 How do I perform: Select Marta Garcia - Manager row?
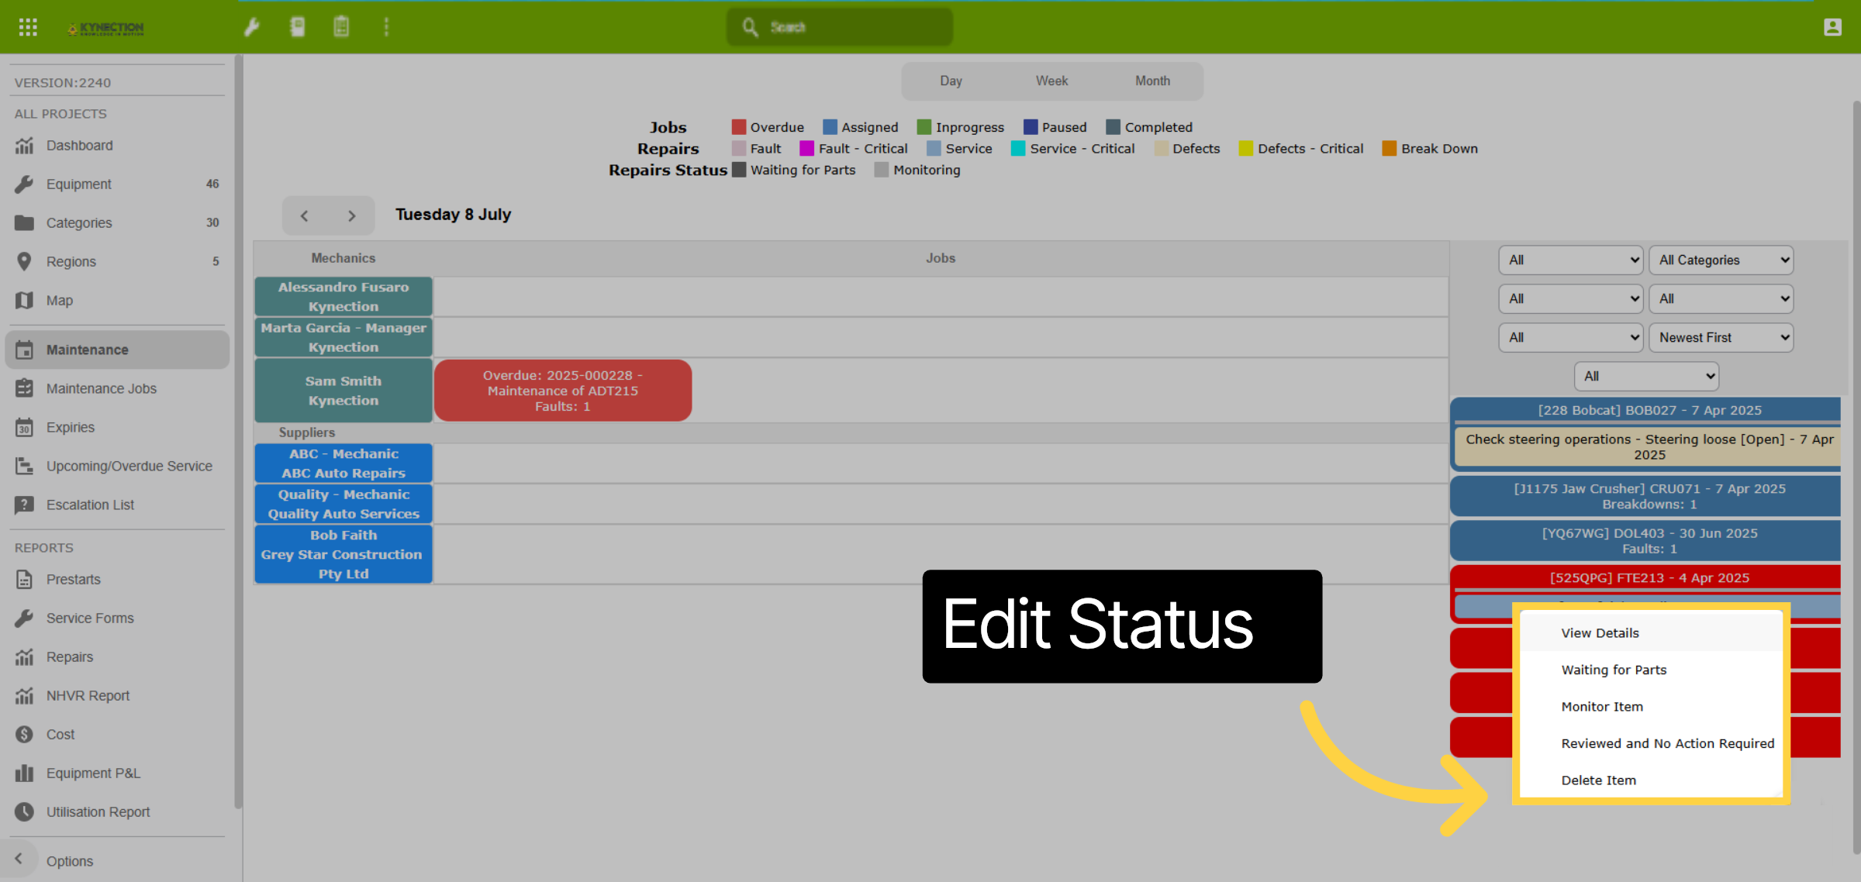pos(344,338)
